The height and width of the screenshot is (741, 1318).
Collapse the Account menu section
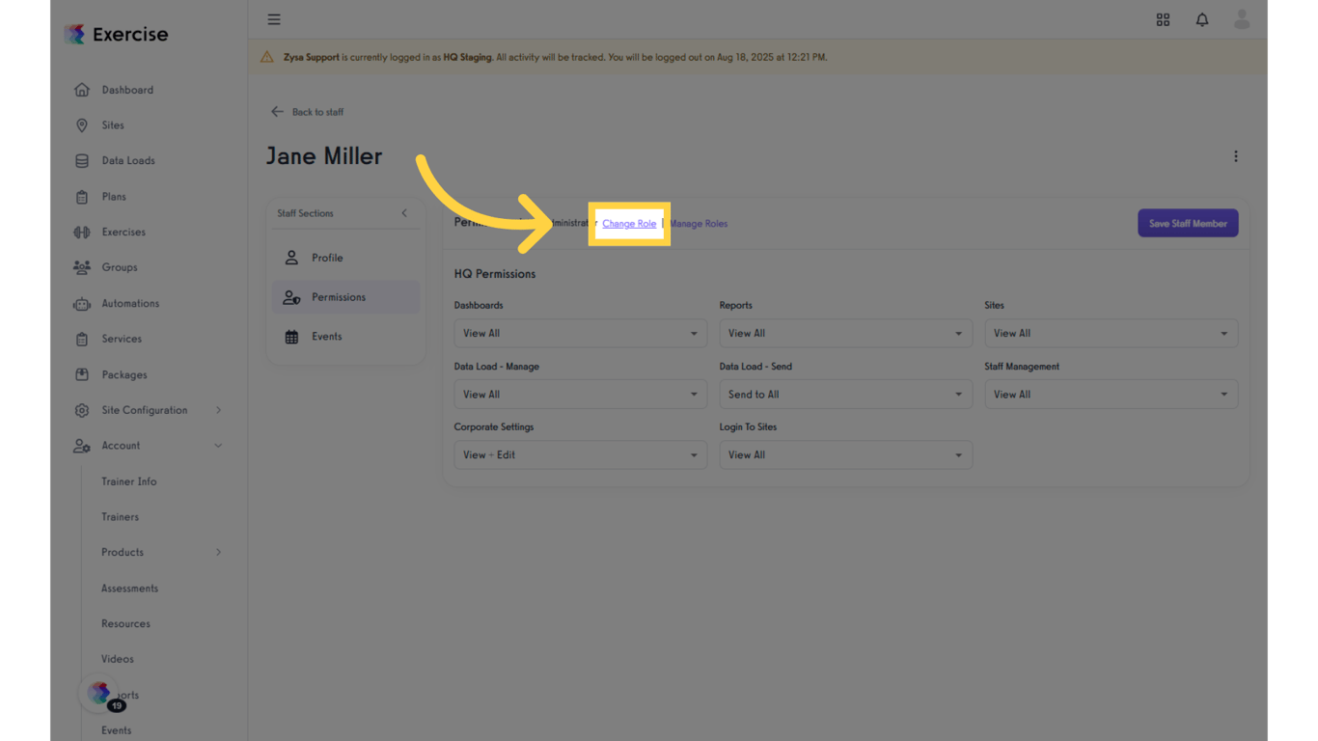(x=218, y=446)
